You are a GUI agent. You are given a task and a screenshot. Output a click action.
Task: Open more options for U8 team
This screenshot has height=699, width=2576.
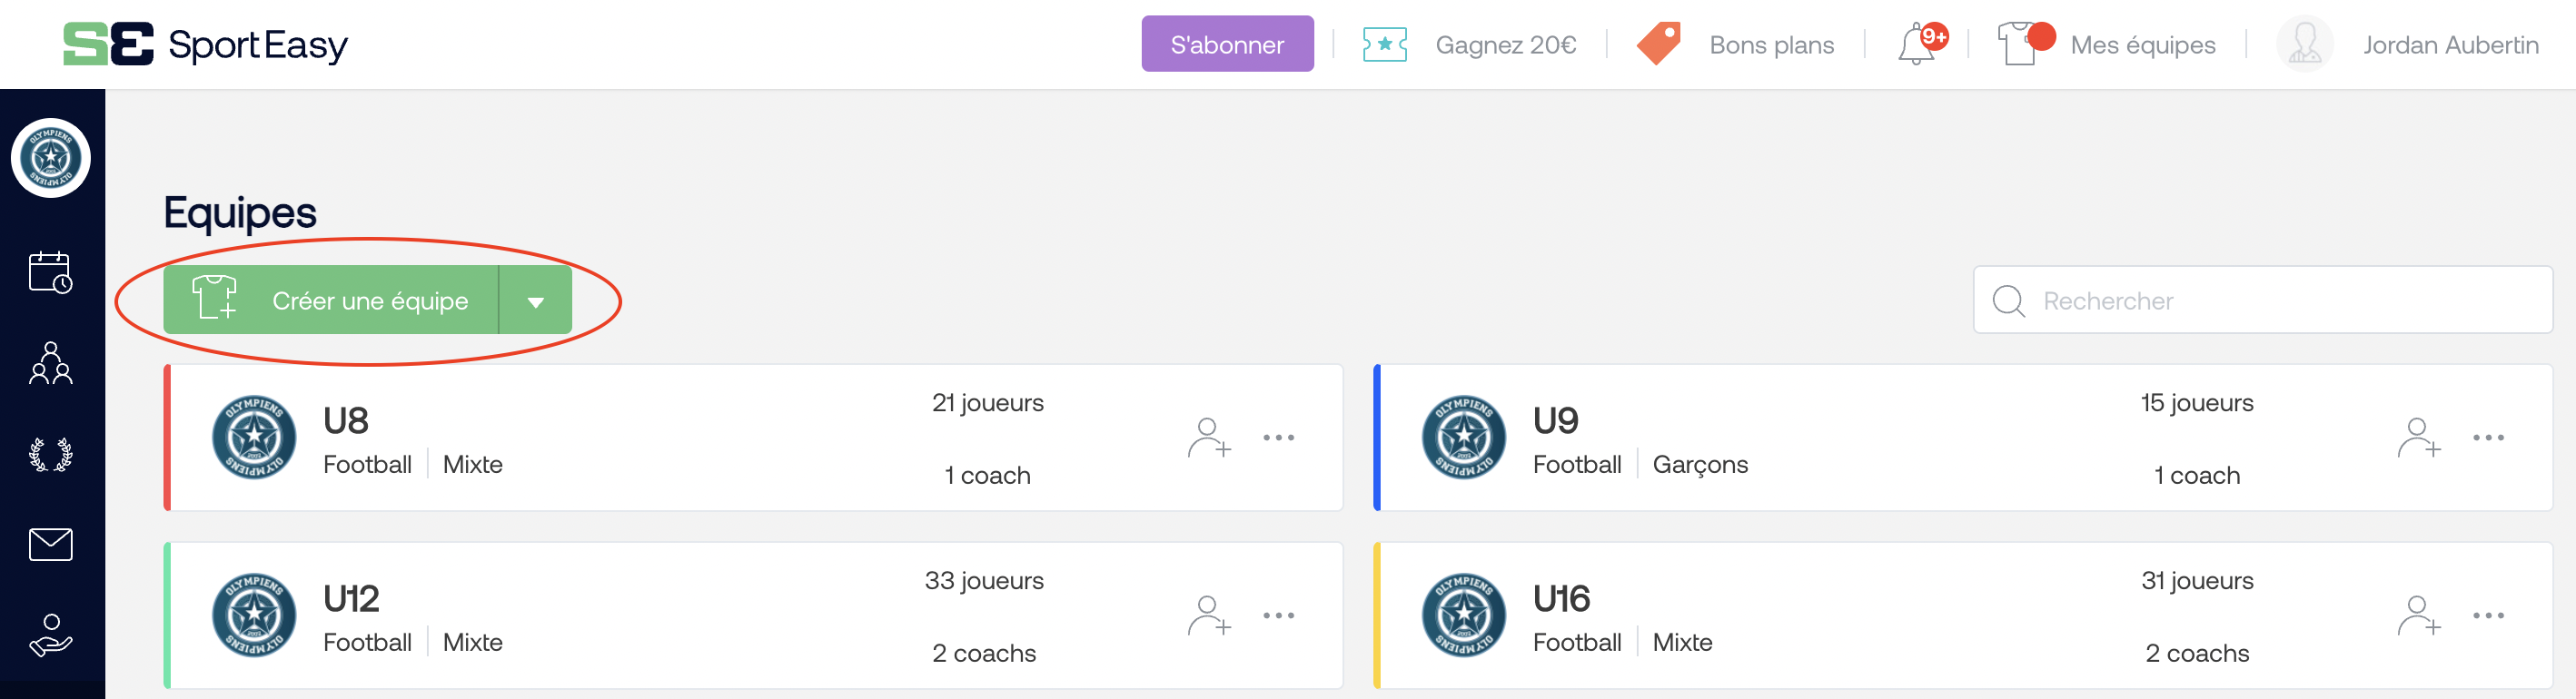(x=1278, y=438)
